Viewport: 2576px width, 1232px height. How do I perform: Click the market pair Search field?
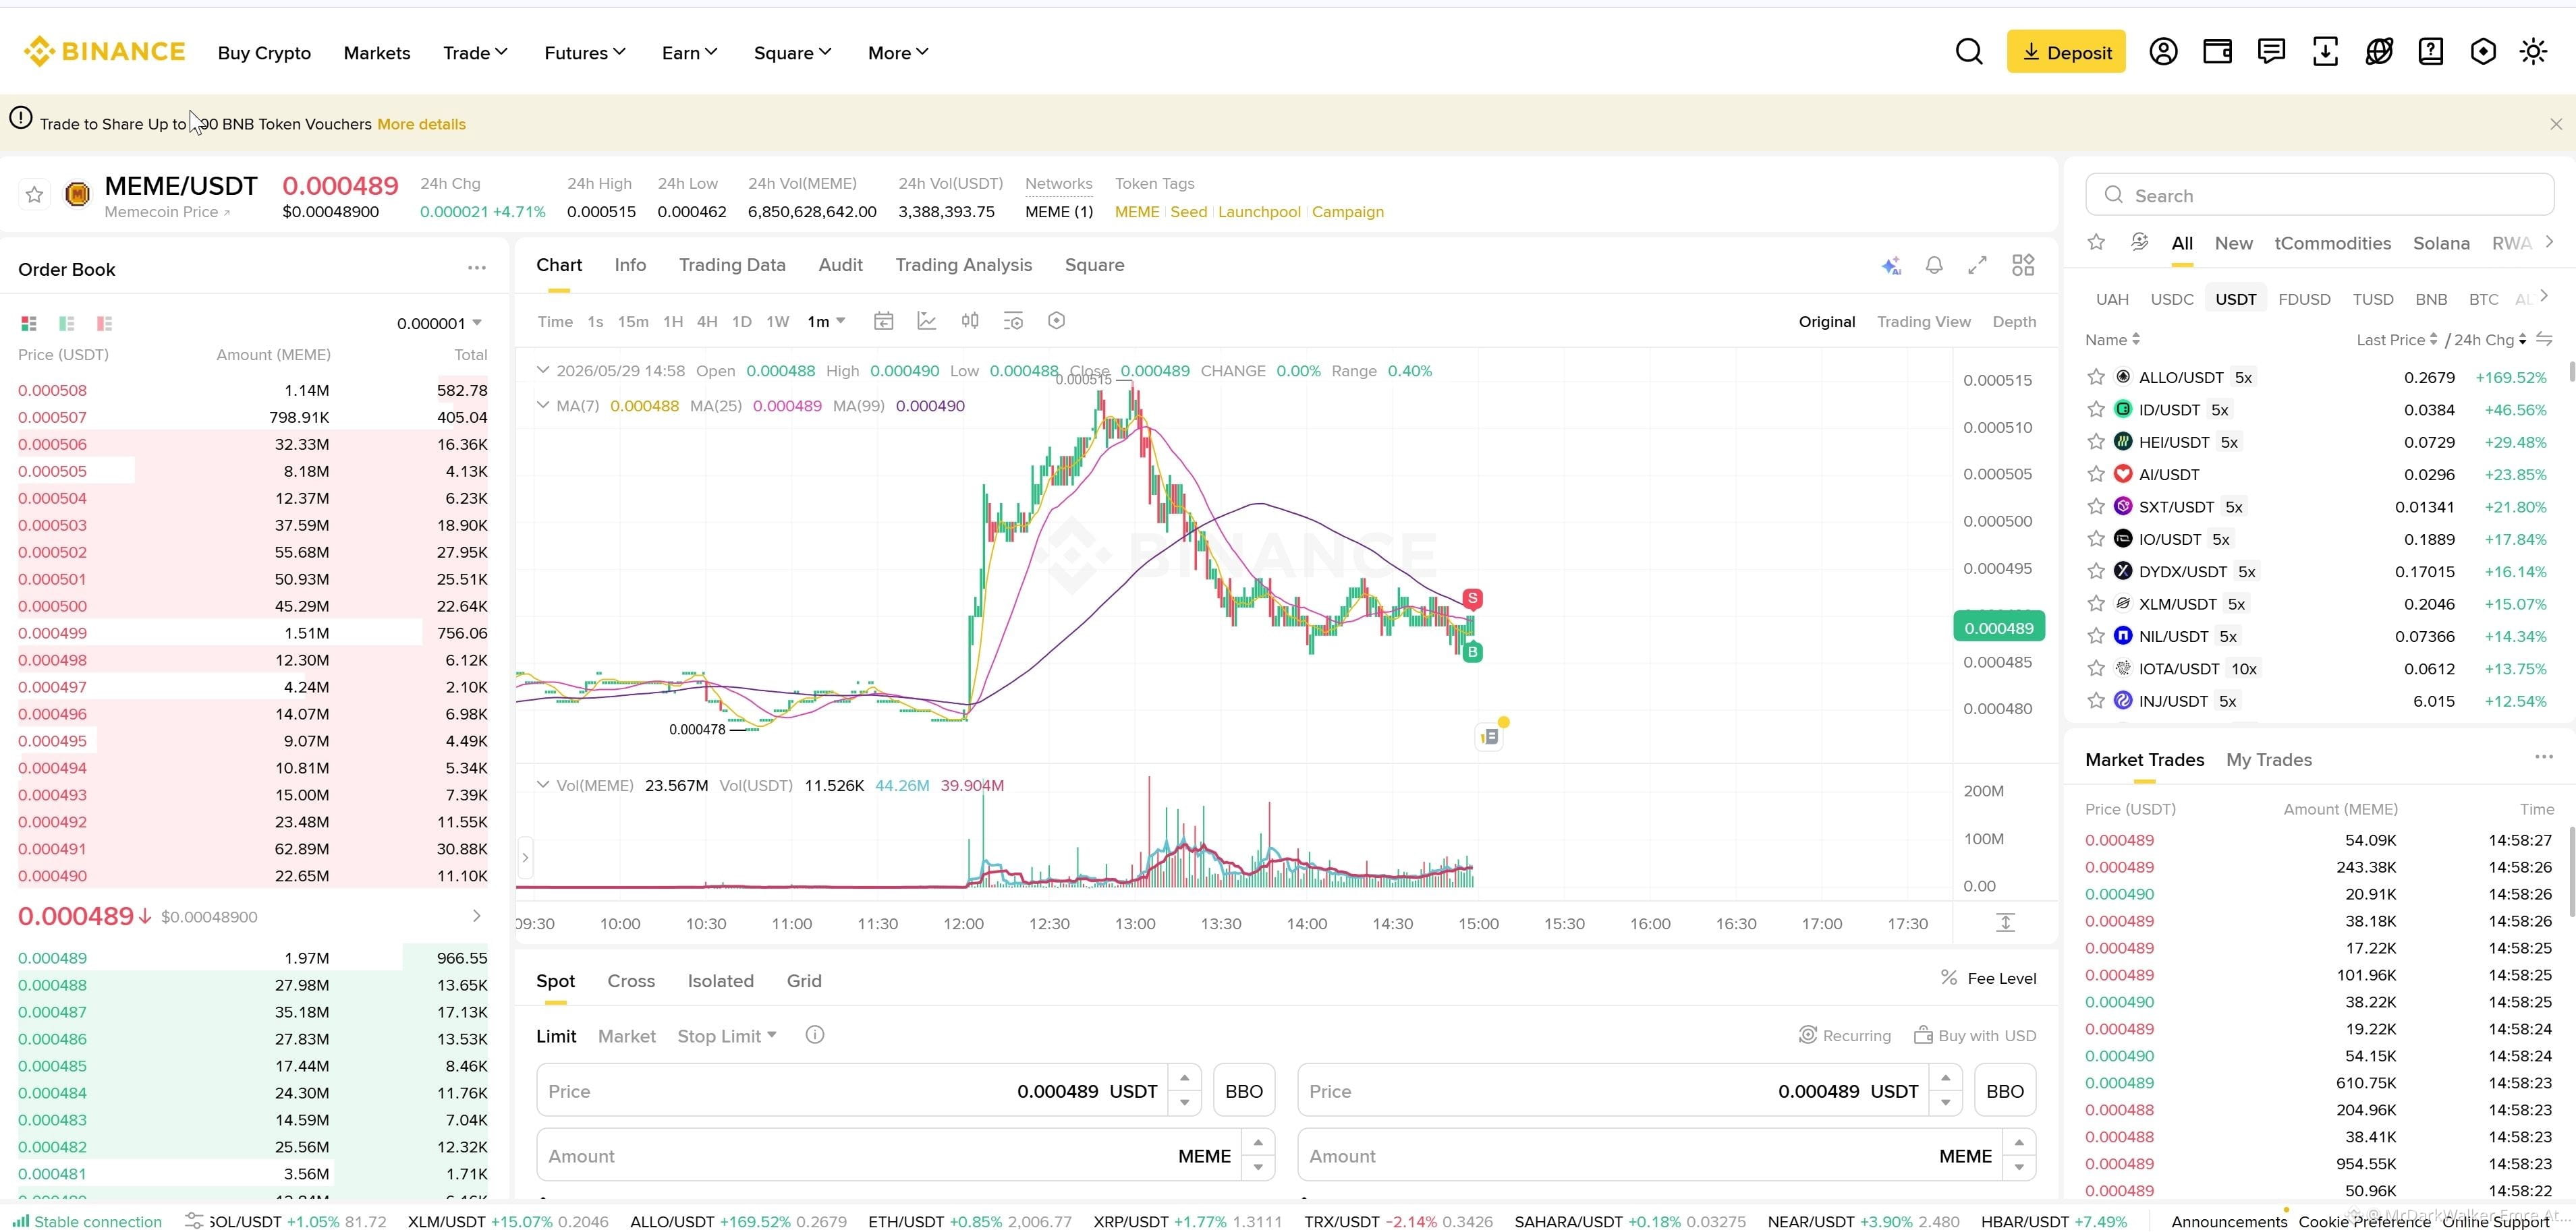click(2319, 195)
